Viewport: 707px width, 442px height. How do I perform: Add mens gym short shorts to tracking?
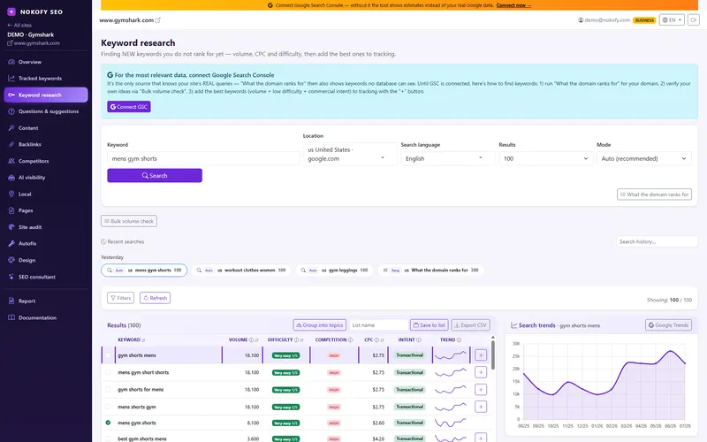point(481,372)
